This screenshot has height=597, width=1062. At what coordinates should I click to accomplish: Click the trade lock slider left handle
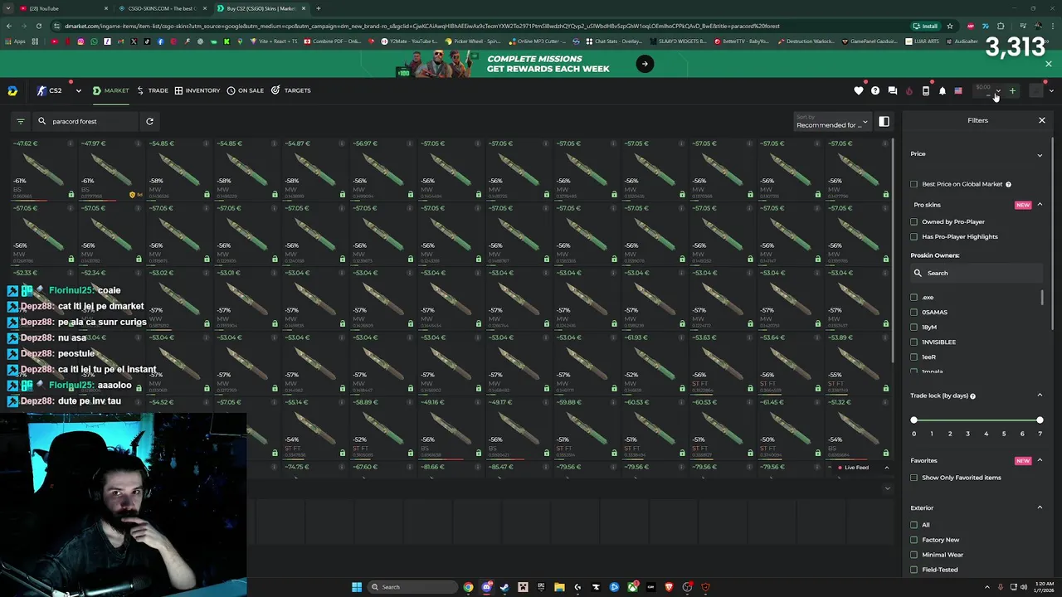(x=914, y=420)
